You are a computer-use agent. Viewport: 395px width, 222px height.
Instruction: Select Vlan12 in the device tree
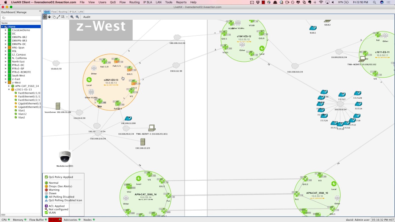[22, 114]
